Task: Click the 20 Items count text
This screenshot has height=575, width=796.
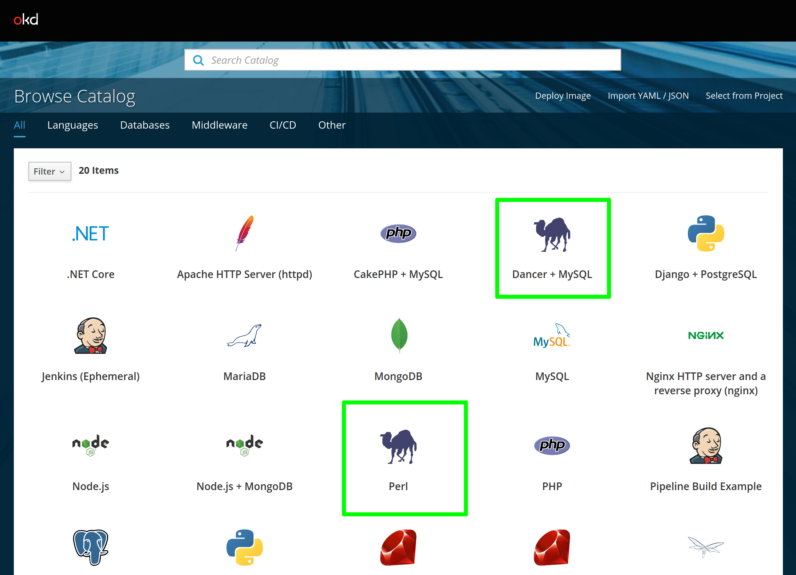Action: click(x=99, y=171)
